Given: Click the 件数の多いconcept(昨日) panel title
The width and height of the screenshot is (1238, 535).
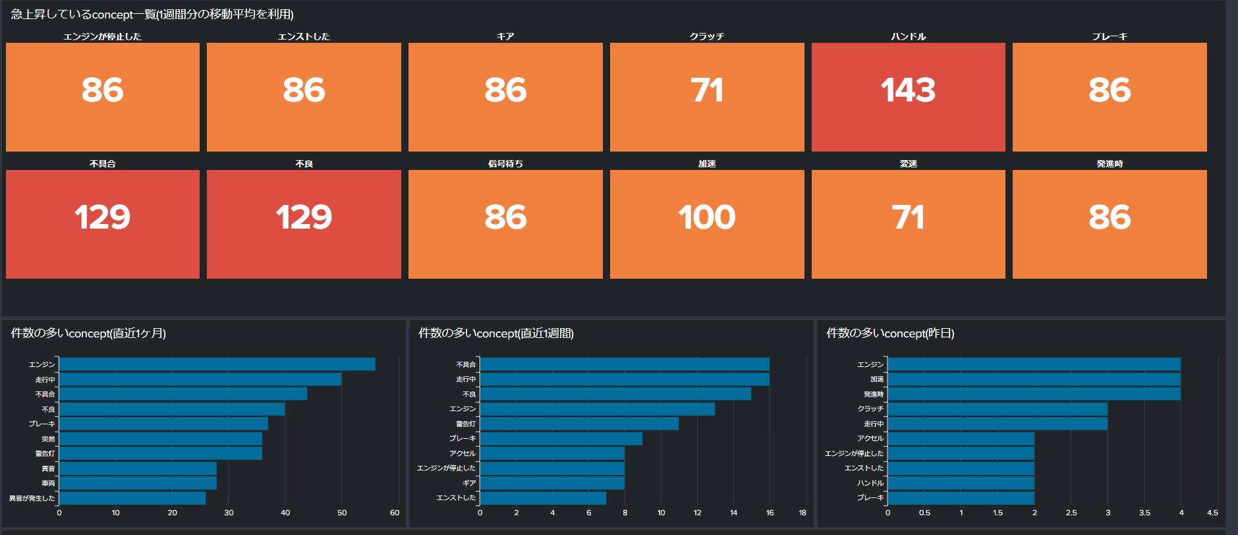Looking at the screenshot, I should pos(890,333).
